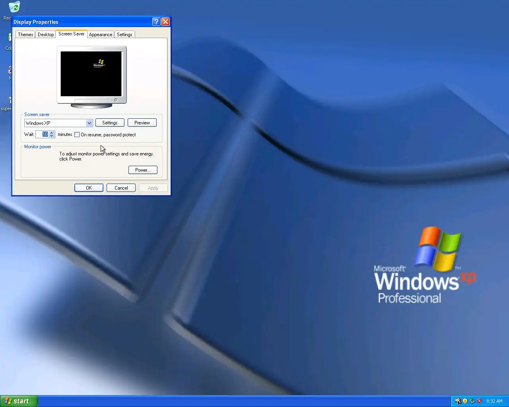Click the Wait minutes input field
Viewport: 509px width, 407px height.
42,134
